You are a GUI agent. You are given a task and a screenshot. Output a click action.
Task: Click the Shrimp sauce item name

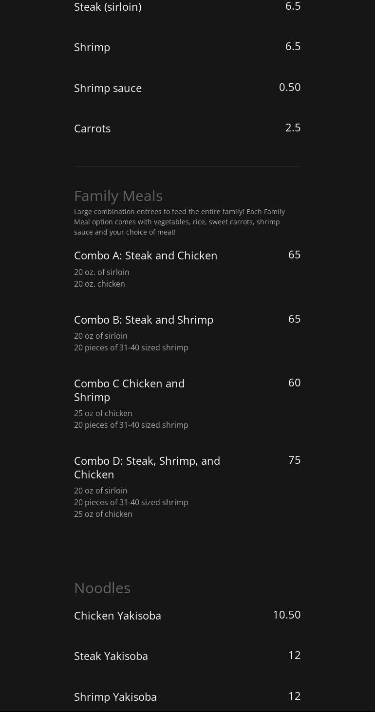coord(108,88)
